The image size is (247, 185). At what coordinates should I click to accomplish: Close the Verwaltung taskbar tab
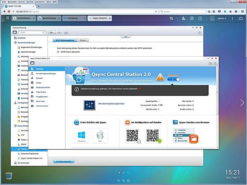coord(84,18)
